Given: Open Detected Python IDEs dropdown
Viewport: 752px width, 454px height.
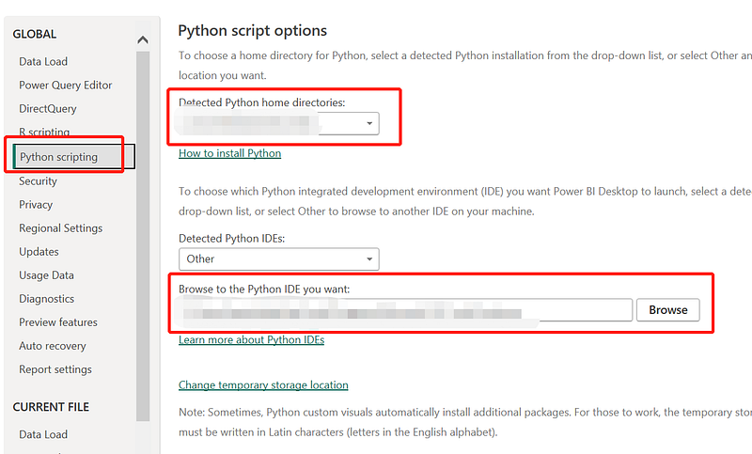Looking at the screenshot, I should 278,258.
